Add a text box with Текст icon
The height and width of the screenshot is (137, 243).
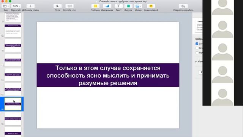tap(118, 6)
